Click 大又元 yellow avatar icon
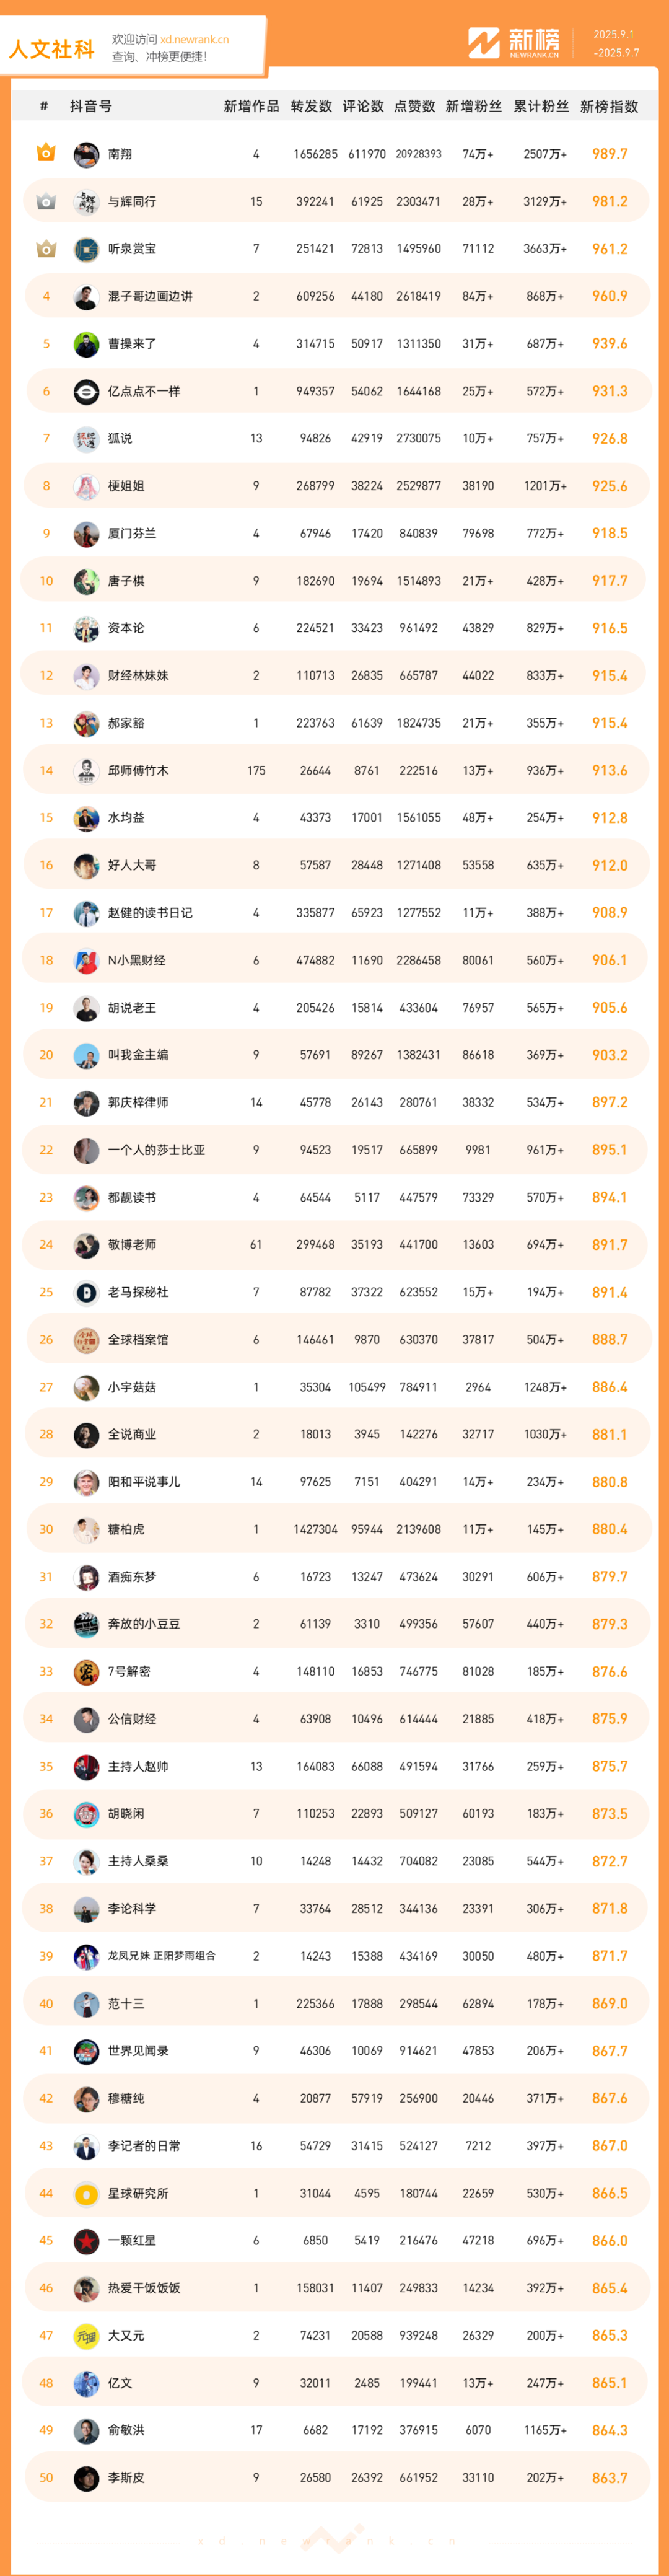 pyautogui.click(x=86, y=2336)
